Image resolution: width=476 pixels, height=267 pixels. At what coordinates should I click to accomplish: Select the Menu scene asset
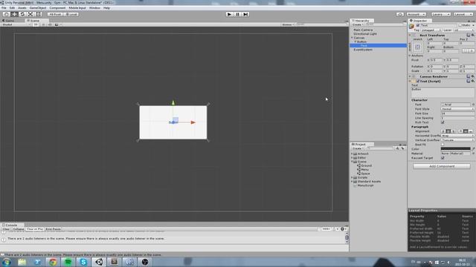pos(363,170)
